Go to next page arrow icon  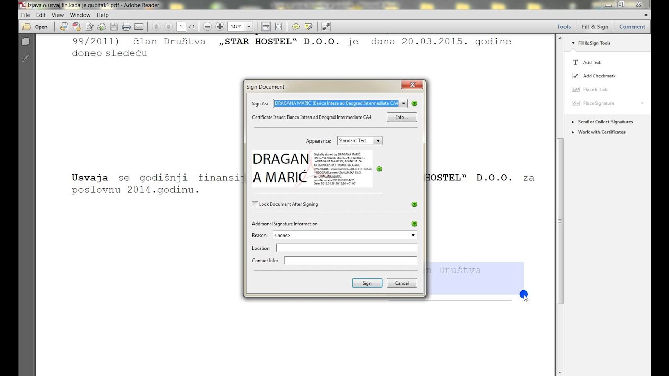point(168,27)
